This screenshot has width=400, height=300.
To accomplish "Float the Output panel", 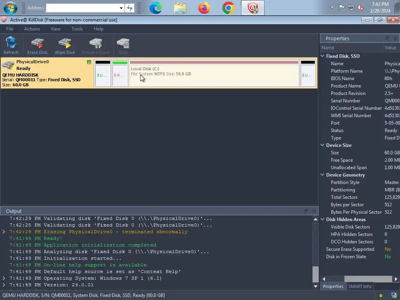I will click(305, 211).
